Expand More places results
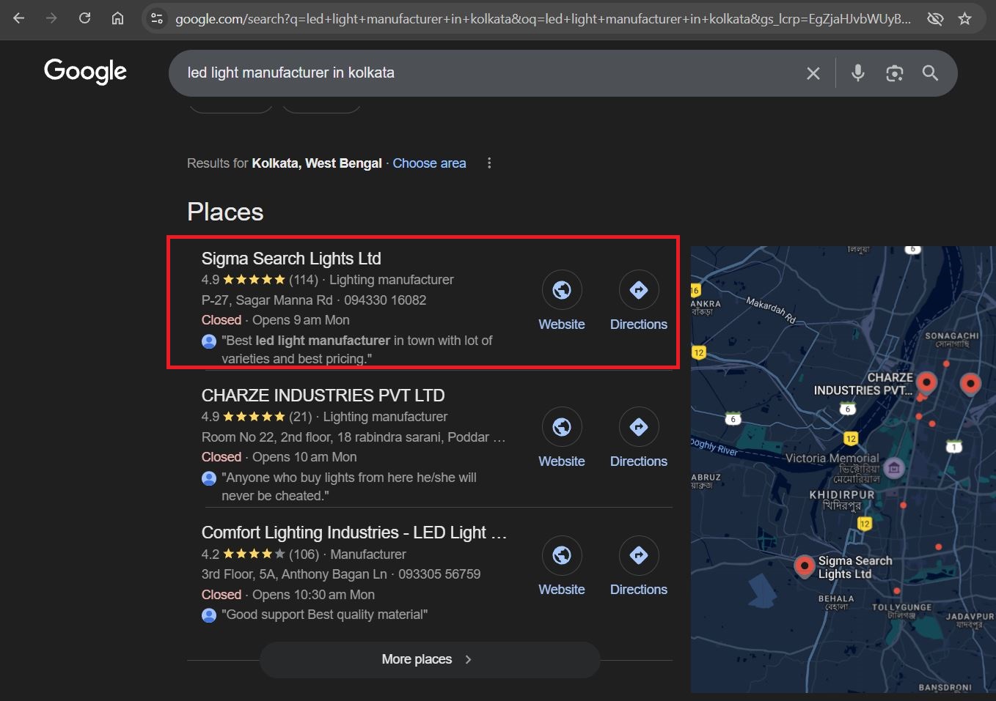This screenshot has width=996, height=701. tap(429, 659)
